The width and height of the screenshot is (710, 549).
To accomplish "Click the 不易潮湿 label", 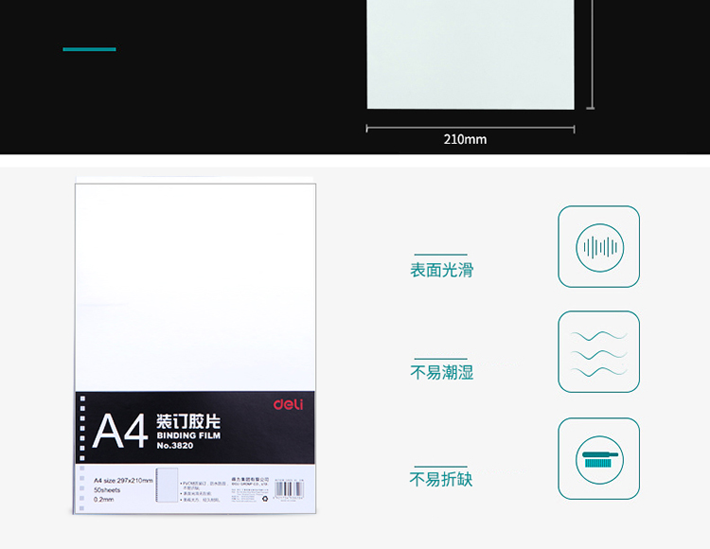I will coord(441,373).
